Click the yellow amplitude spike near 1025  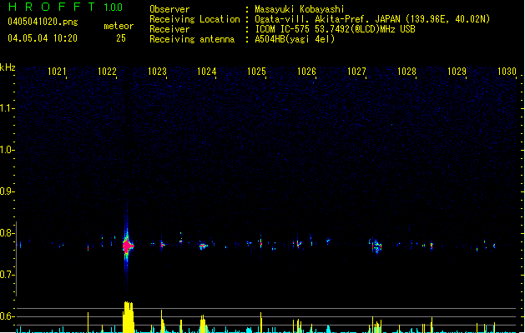(260, 322)
